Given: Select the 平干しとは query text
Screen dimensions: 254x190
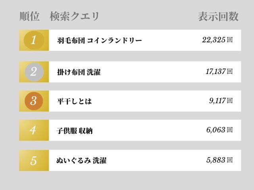Looking at the screenshot, I should point(74,101).
